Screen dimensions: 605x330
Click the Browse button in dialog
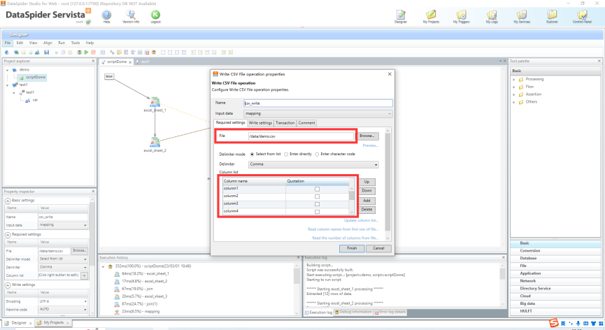367,136
